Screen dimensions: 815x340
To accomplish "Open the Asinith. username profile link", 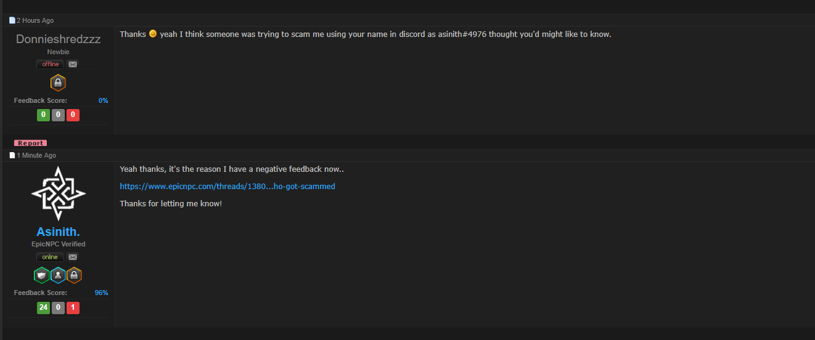I will pyautogui.click(x=59, y=232).
